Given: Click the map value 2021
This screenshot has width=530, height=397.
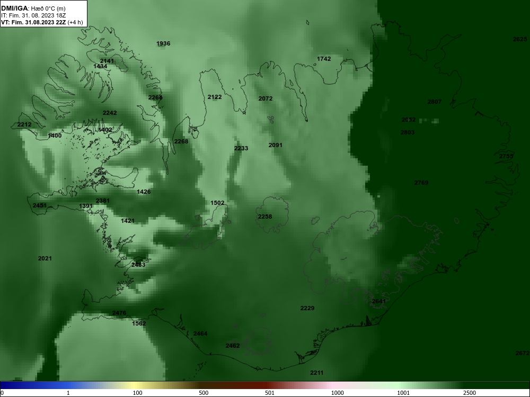Looking at the screenshot, I should pyautogui.click(x=45, y=259).
